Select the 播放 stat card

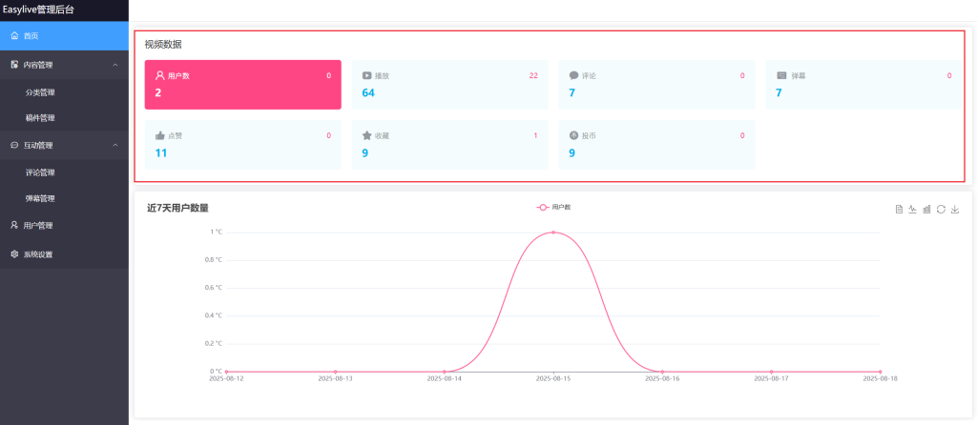pyautogui.click(x=449, y=85)
